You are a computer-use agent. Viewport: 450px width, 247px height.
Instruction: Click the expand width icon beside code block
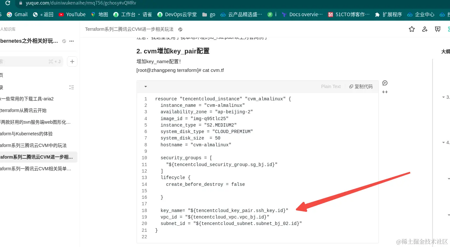(x=385, y=92)
